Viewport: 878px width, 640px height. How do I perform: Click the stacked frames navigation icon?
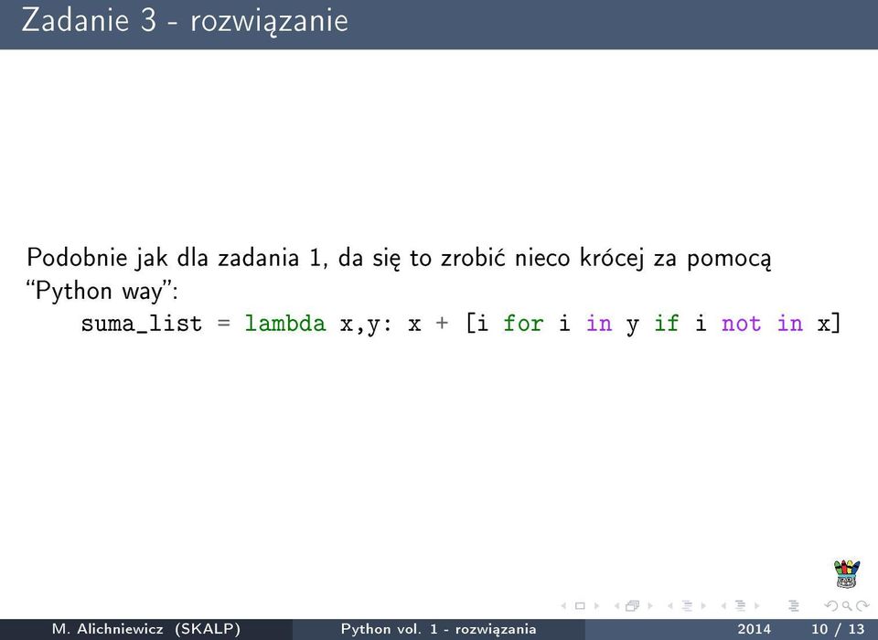tap(632, 606)
